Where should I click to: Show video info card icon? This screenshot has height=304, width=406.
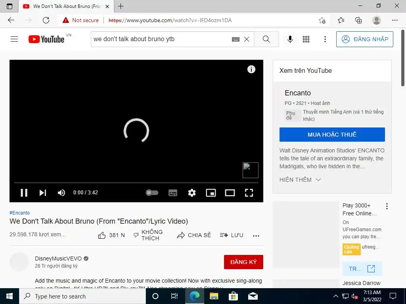coord(251,69)
